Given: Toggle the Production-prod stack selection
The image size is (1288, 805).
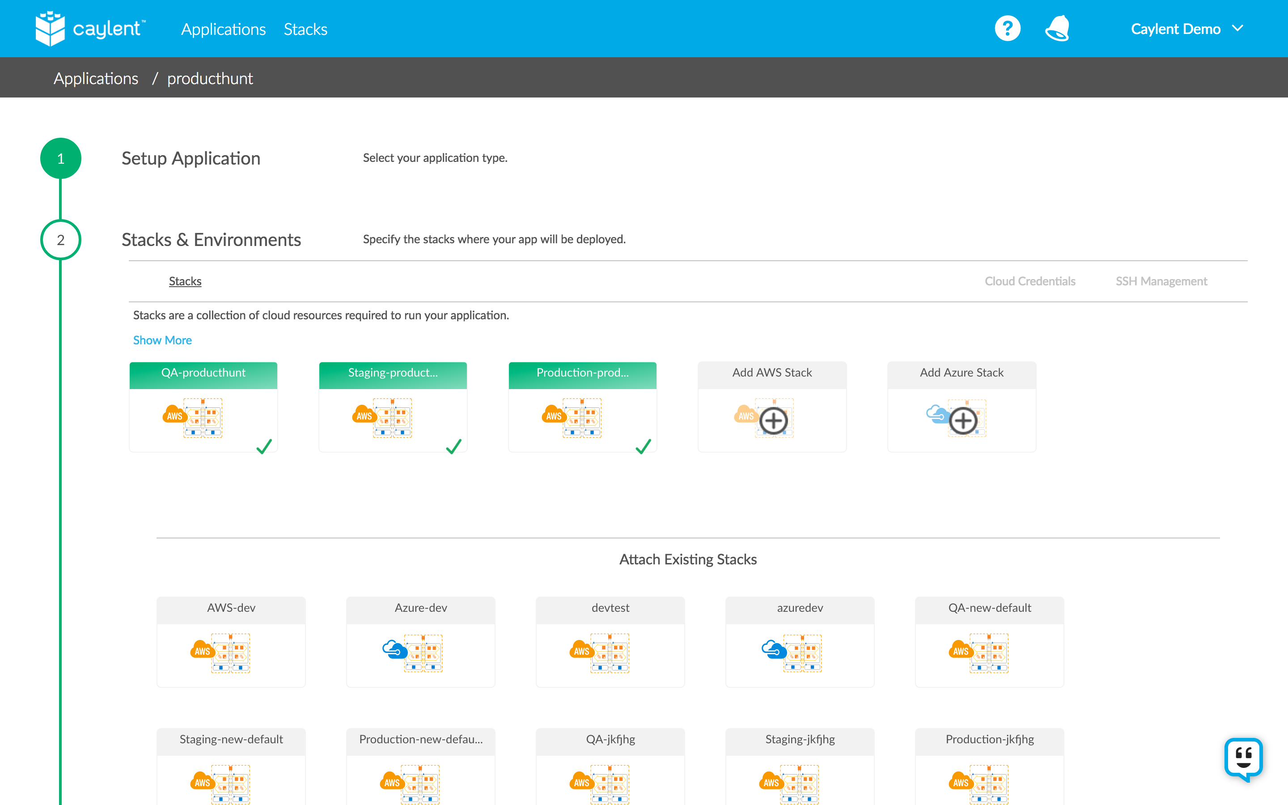Looking at the screenshot, I should (643, 446).
